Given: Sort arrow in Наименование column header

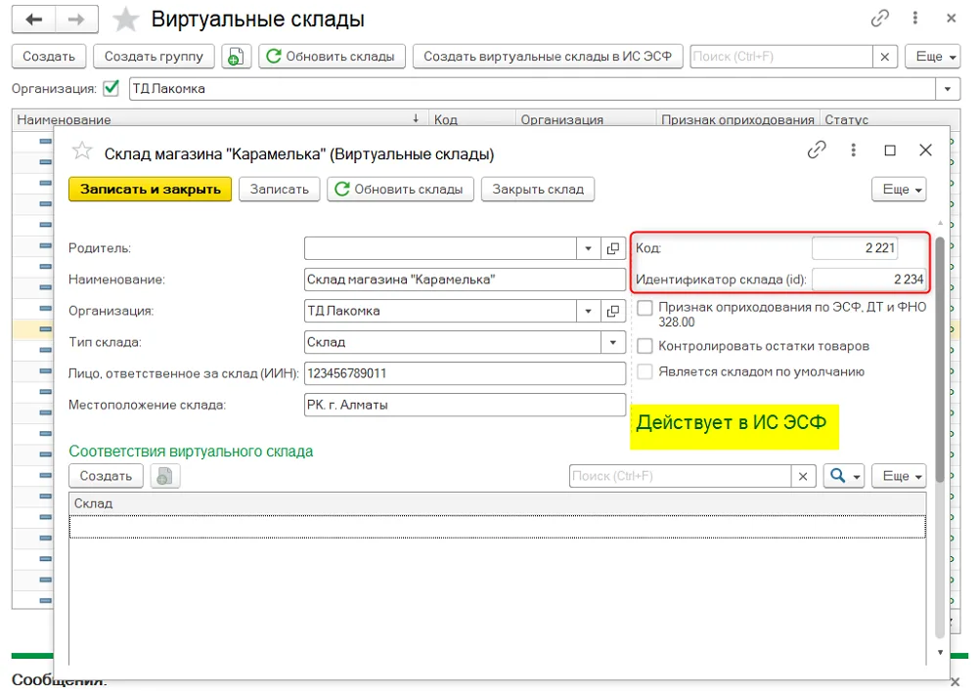Looking at the screenshot, I should [x=416, y=118].
